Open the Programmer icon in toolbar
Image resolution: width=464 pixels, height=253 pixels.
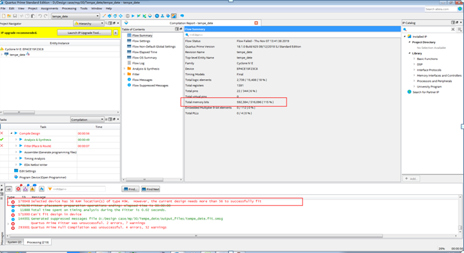tap(168, 16)
